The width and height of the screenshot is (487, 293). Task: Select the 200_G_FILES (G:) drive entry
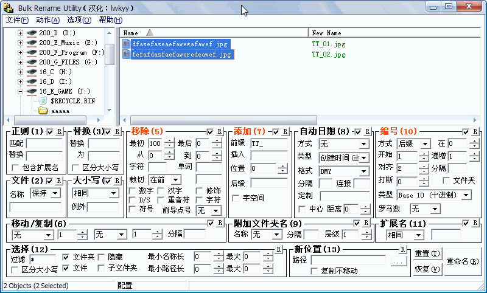click(x=68, y=62)
